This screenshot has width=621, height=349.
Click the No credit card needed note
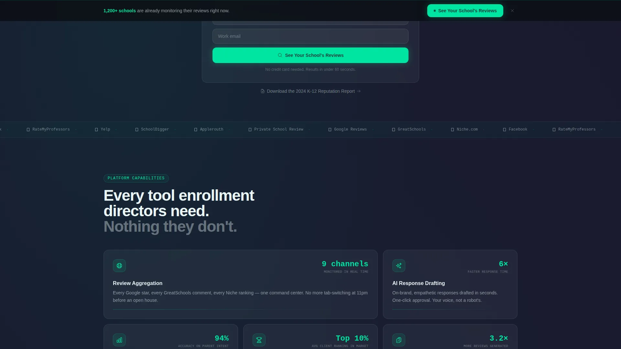pos(310,69)
